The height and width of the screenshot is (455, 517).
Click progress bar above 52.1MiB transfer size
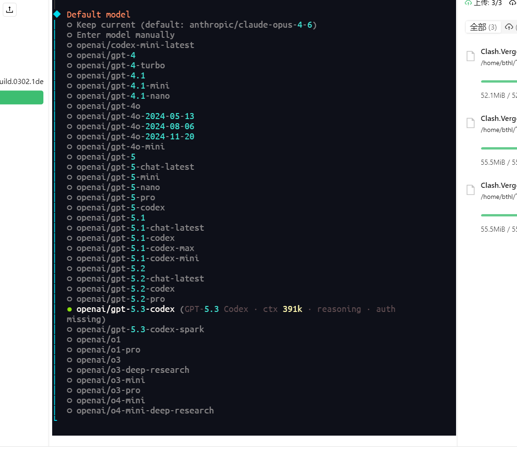pos(499,81)
